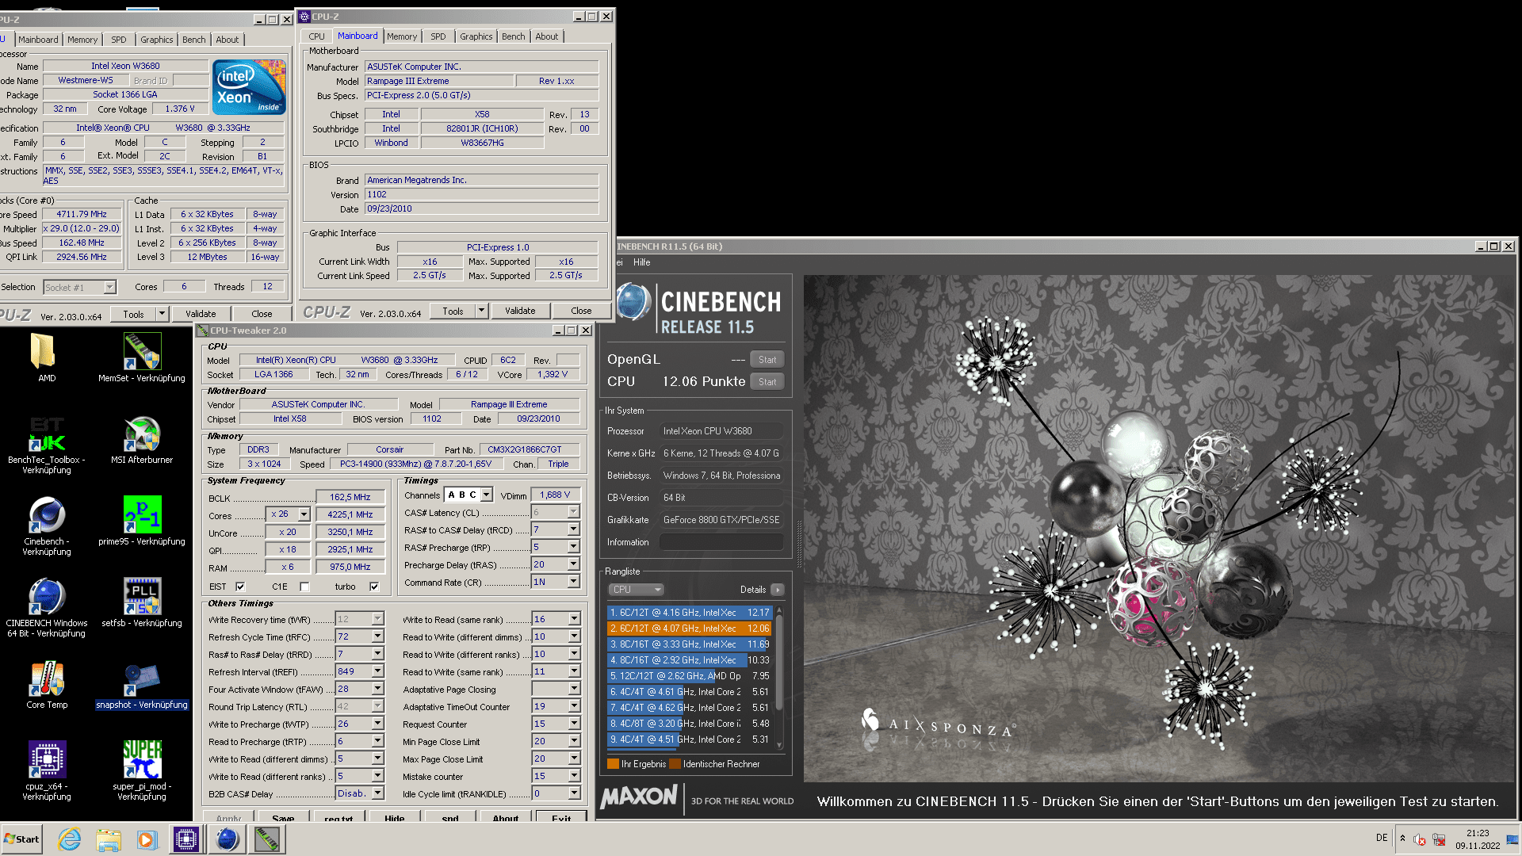Image resolution: width=1522 pixels, height=856 pixels.
Task: Launch Internet Explorer from the taskbar
Action: (70, 839)
